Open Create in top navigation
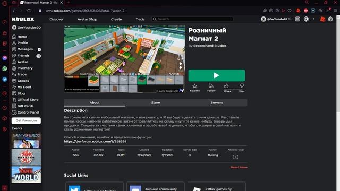Image resolution: width=340 pixels, height=191 pixels. 116,19
